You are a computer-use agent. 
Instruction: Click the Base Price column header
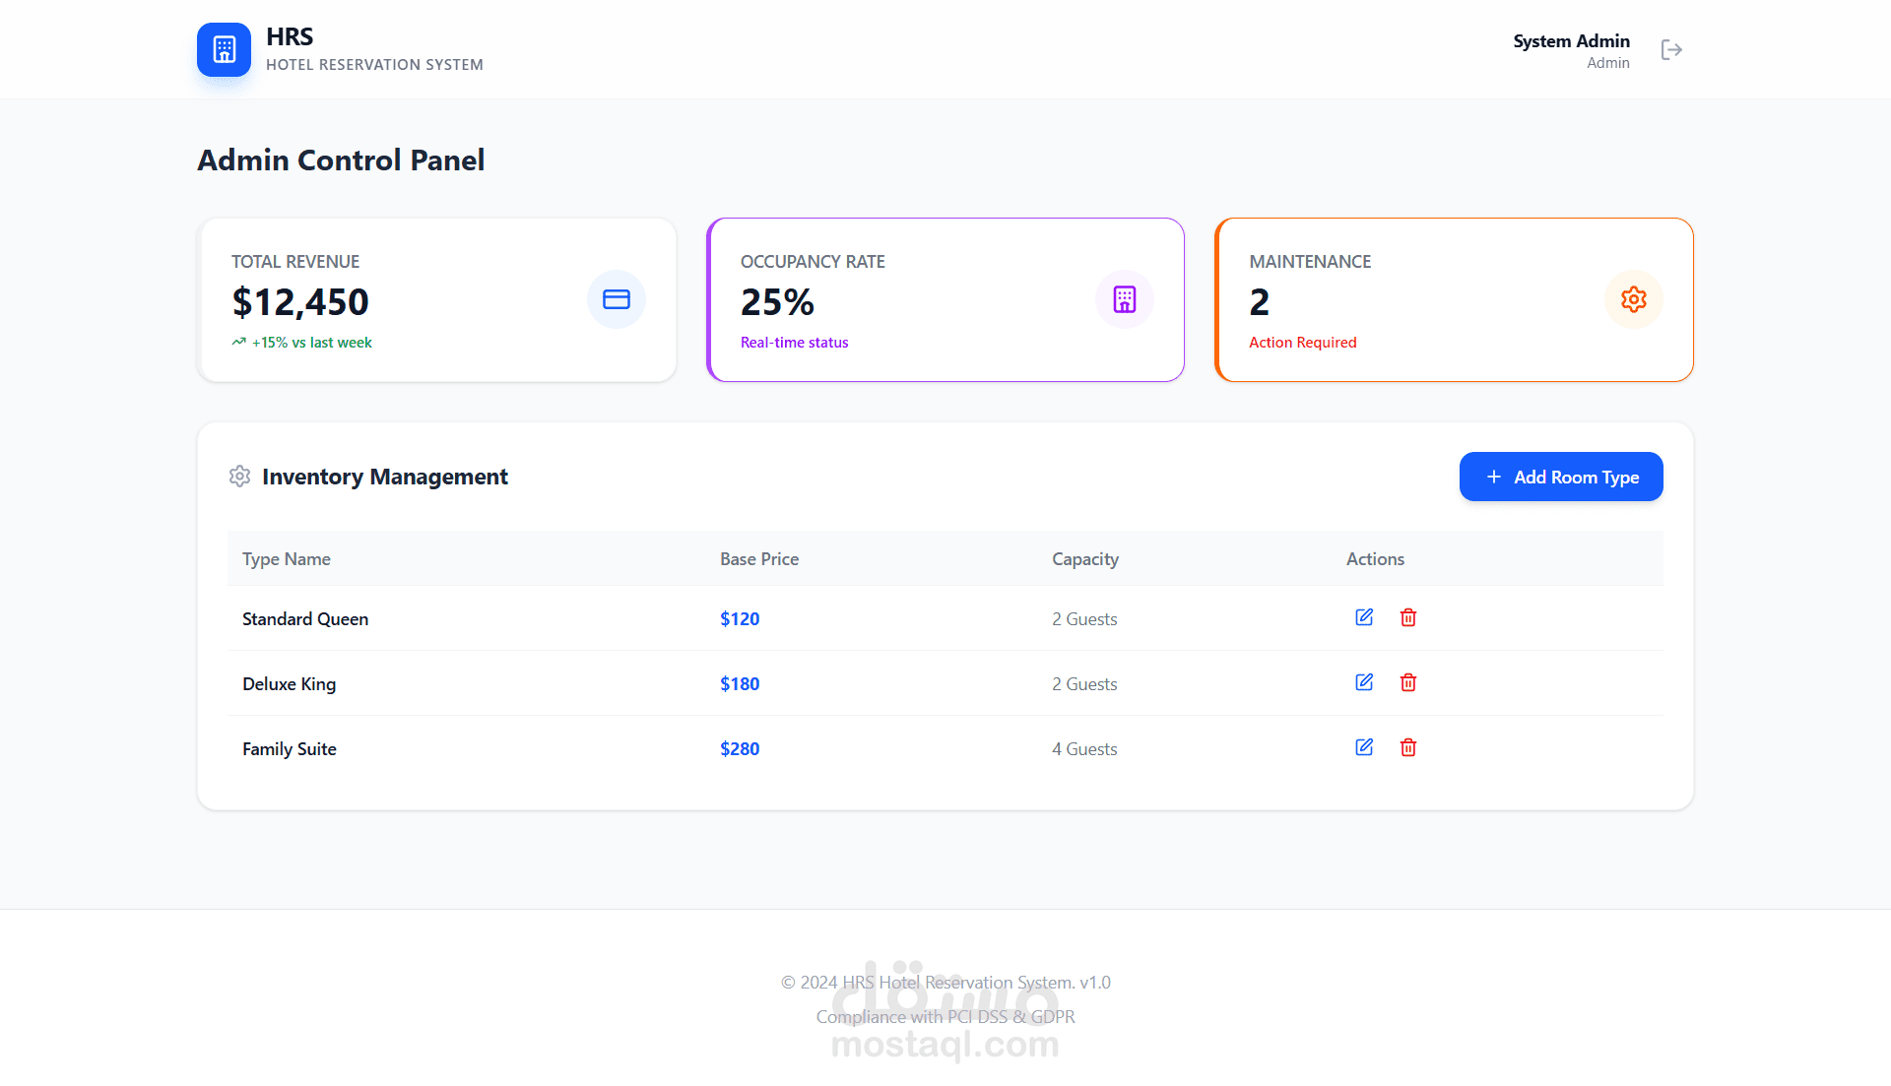click(x=759, y=559)
